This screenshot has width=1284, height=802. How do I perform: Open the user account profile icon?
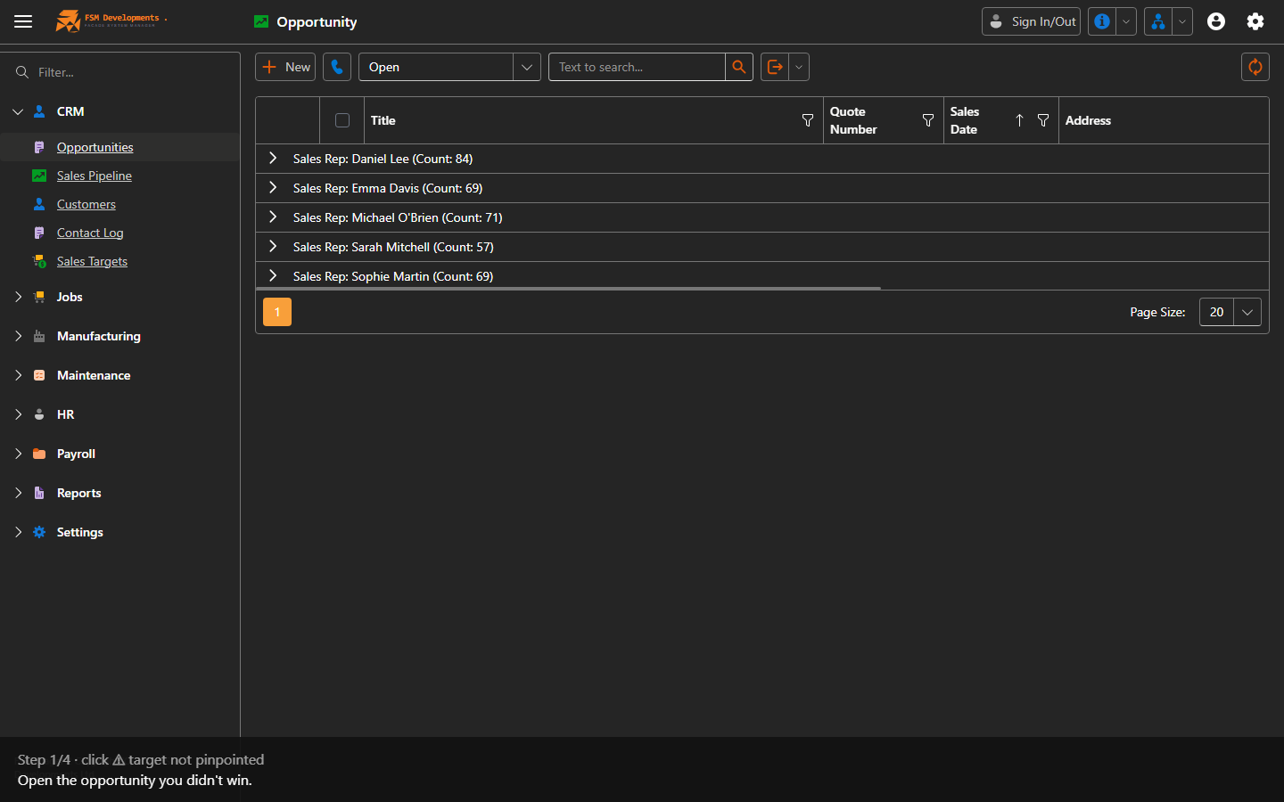pos(1215,21)
